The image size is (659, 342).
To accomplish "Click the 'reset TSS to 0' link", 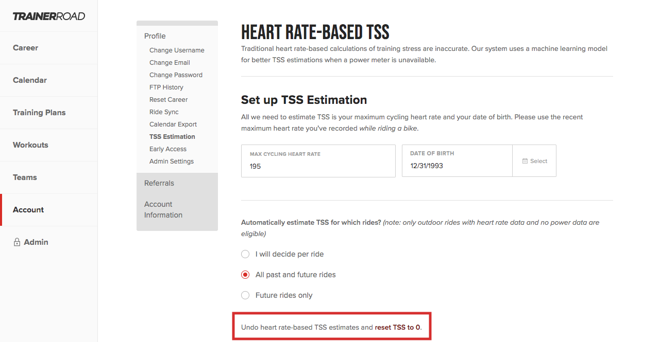I will (397, 327).
